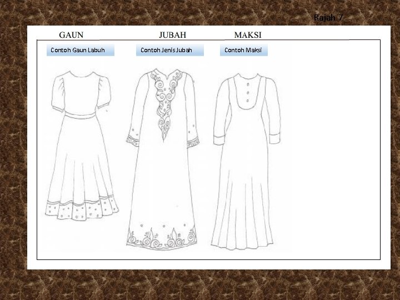This screenshot has height=300, width=400.
Task: Select the JUBAH heading text
Action: (x=173, y=35)
